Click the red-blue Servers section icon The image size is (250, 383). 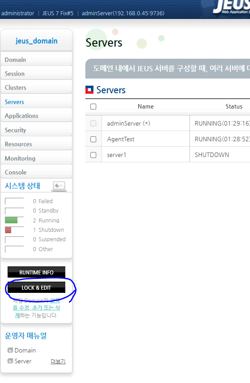point(89,90)
